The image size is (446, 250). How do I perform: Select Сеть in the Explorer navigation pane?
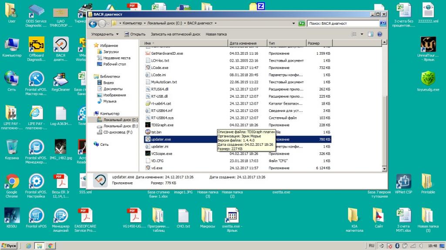[x=104, y=145]
